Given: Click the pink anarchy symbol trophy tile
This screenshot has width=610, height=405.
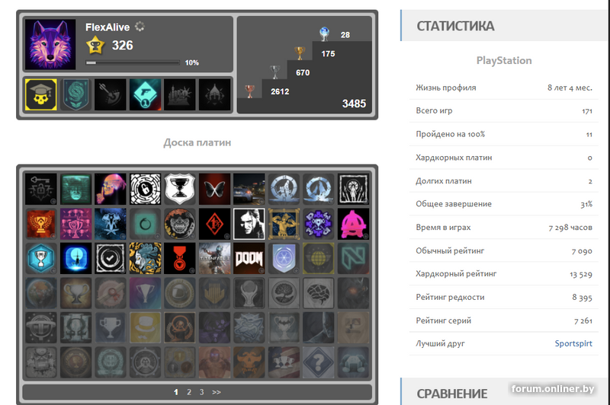Looking at the screenshot, I should (353, 224).
